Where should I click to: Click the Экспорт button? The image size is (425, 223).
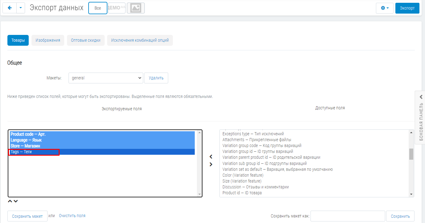407,8
